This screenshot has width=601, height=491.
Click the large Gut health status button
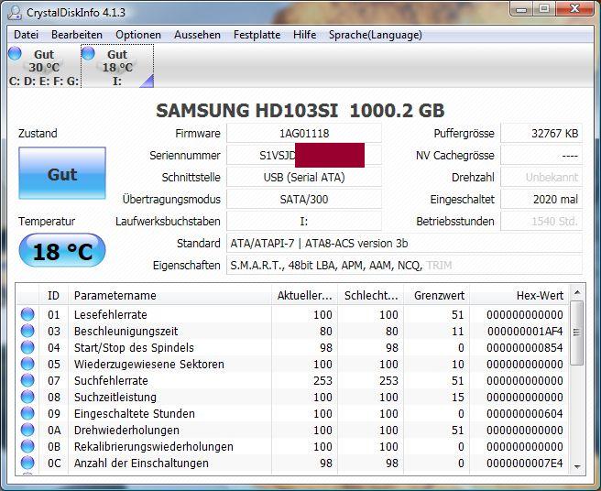pyautogui.click(x=62, y=173)
